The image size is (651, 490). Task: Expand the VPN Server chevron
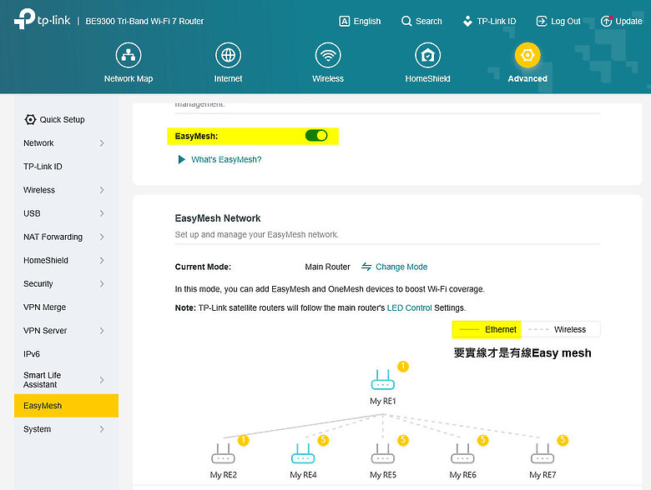[x=102, y=330]
